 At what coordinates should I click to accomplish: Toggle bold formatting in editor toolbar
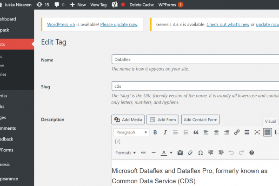(x=155, y=132)
